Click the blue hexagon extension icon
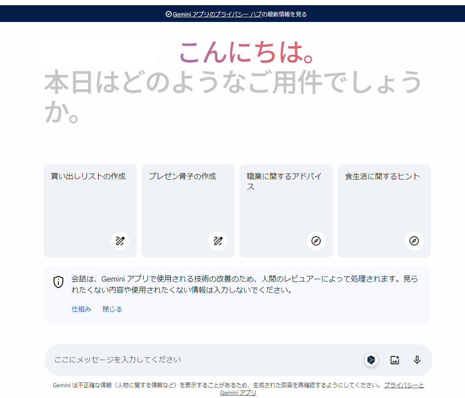The image size is (465, 398). click(x=371, y=360)
